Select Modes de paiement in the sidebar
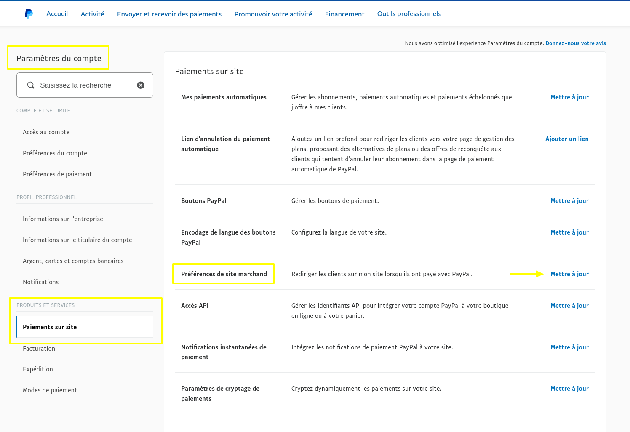 pyautogui.click(x=50, y=390)
